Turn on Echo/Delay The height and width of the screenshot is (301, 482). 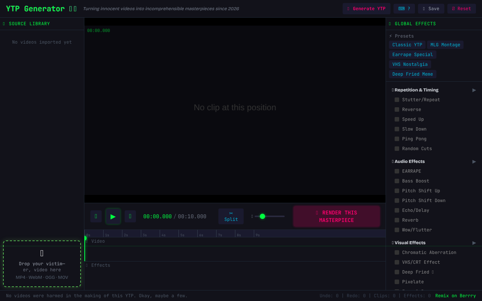397,210
